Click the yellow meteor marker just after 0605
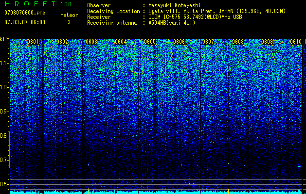Viewport: 306px width, 194px height. (x=154, y=191)
